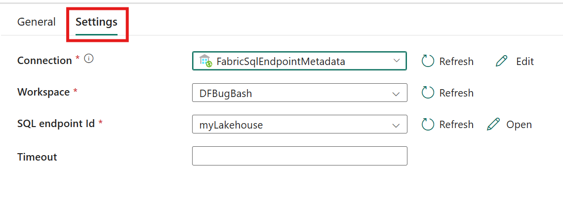The width and height of the screenshot is (563, 197).
Task: Click the Refresh icon beside SQL endpoint Id
Action: point(428,124)
